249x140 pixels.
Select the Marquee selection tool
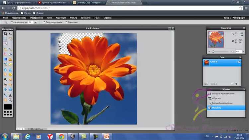click(5, 39)
